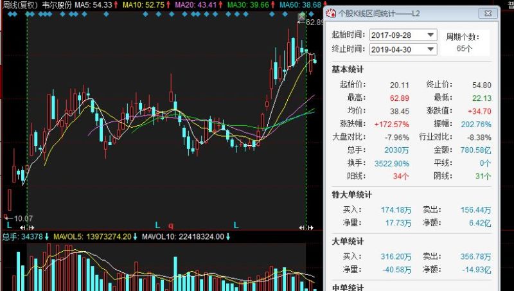Click the MA30: 39.66 indicator value

click(x=248, y=5)
